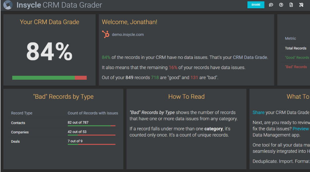
Task: Select the Companies row
Action: [x=20, y=132]
